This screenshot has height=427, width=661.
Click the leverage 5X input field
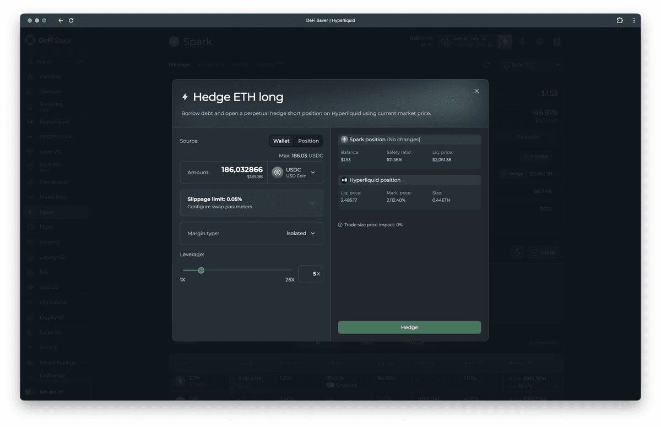pyautogui.click(x=311, y=274)
